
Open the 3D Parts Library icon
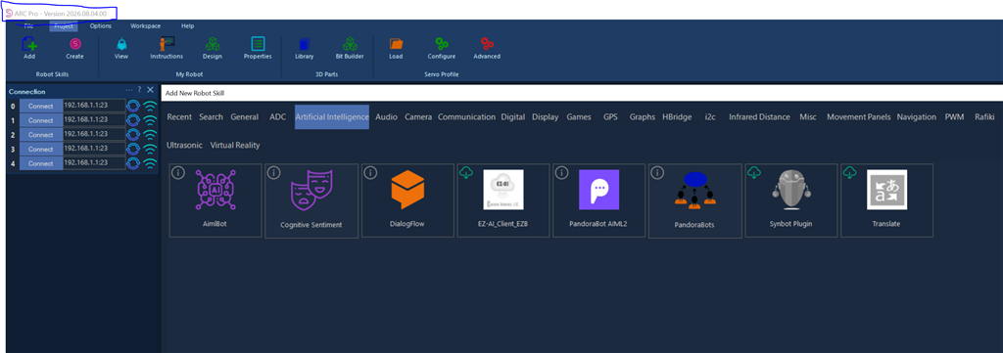304,44
